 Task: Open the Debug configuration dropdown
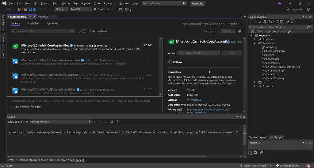(61, 9)
